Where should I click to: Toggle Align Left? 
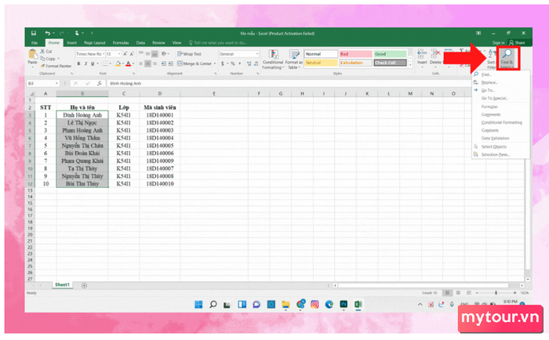click(140, 63)
